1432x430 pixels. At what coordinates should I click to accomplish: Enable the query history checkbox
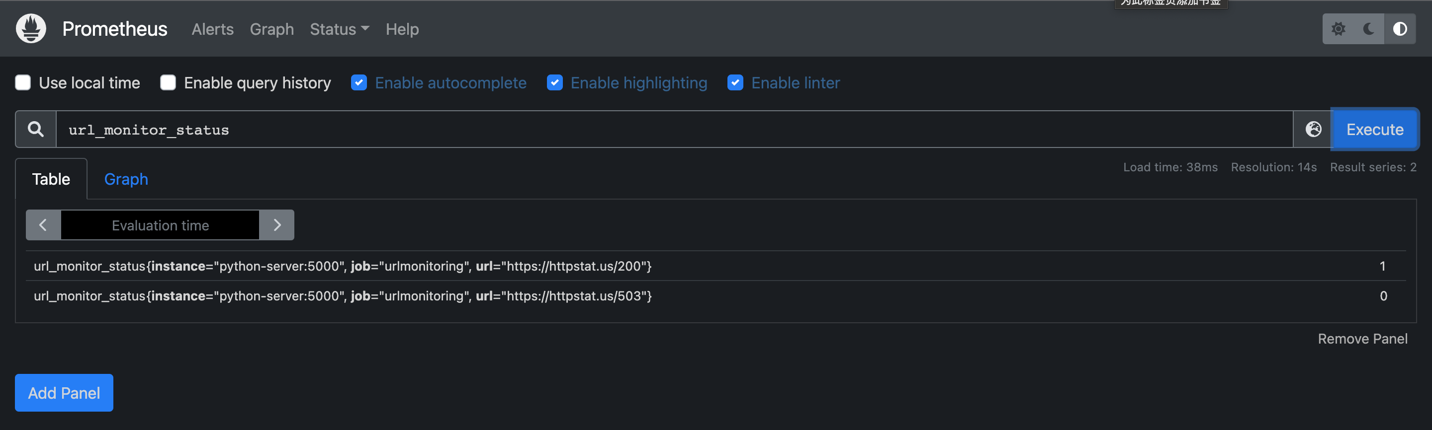click(x=168, y=82)
